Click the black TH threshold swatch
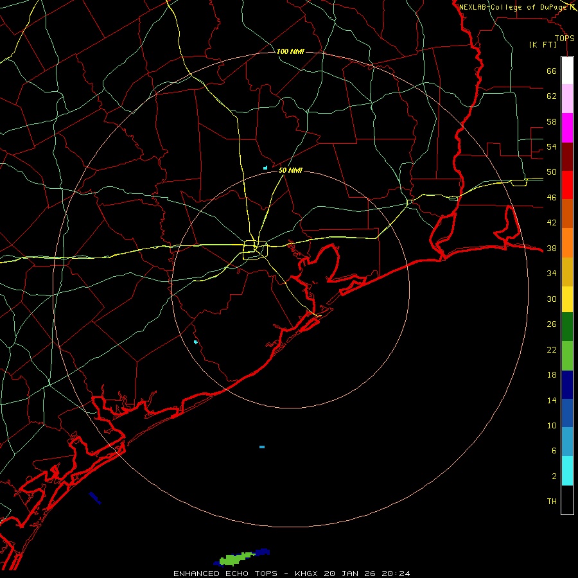Screen dimensions: 578x578 567,500
